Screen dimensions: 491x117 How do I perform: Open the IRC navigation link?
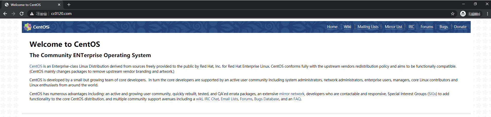tap(411, 27)
